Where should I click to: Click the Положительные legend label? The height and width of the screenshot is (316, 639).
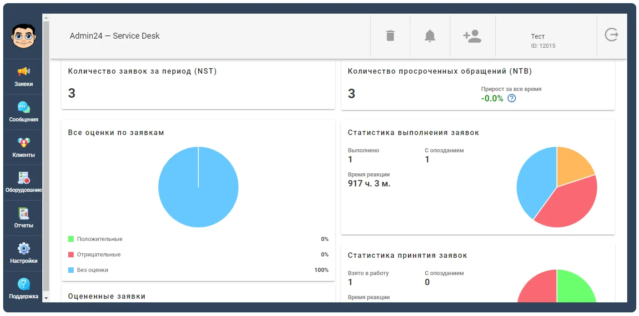tap(100, 239)
